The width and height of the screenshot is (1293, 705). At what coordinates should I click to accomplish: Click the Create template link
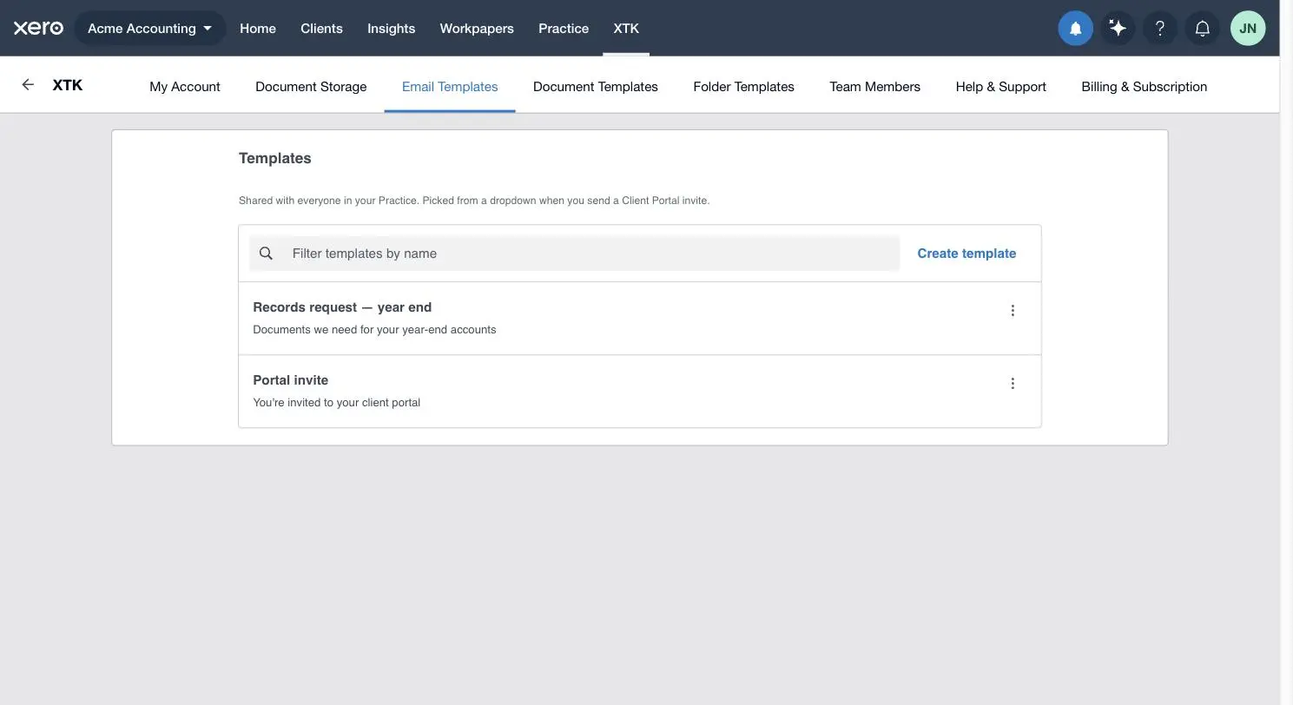[x=966, y=254]
